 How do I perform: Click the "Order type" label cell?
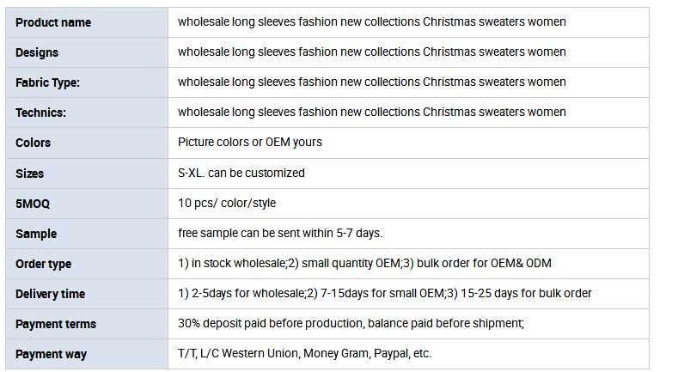coord(43,264)
